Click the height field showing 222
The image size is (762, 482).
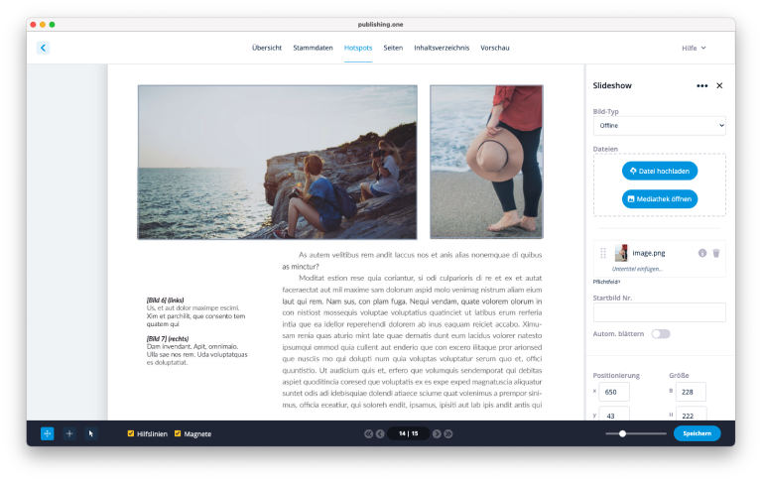(691, 414)
